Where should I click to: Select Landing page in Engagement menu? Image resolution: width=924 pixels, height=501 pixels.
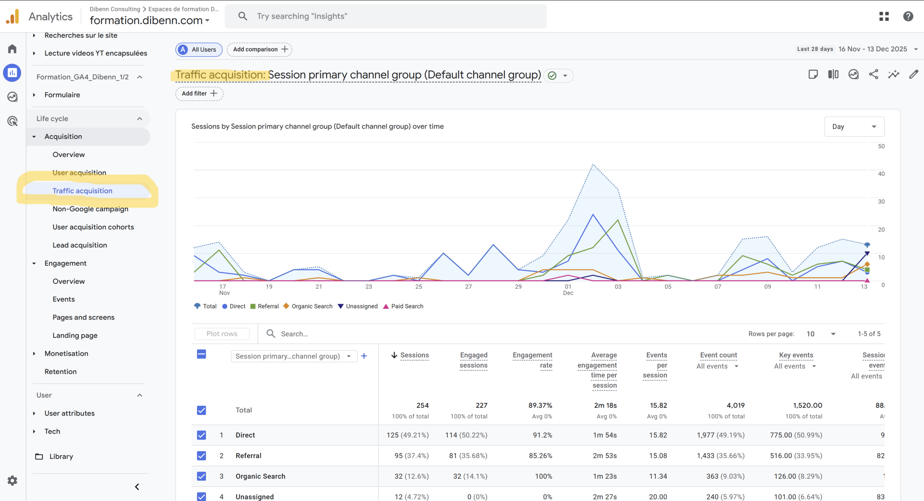point(75,335)
